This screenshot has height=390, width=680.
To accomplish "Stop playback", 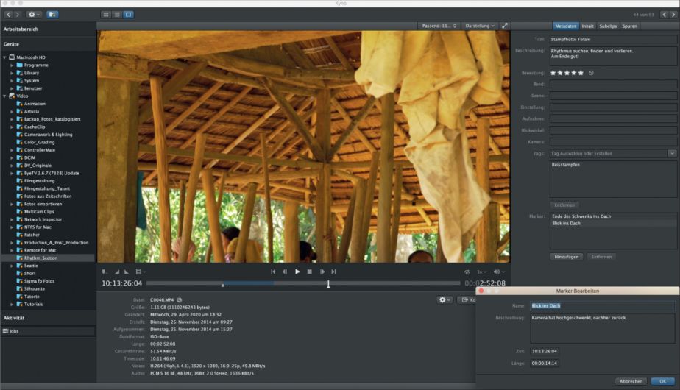I will point(310,272).
